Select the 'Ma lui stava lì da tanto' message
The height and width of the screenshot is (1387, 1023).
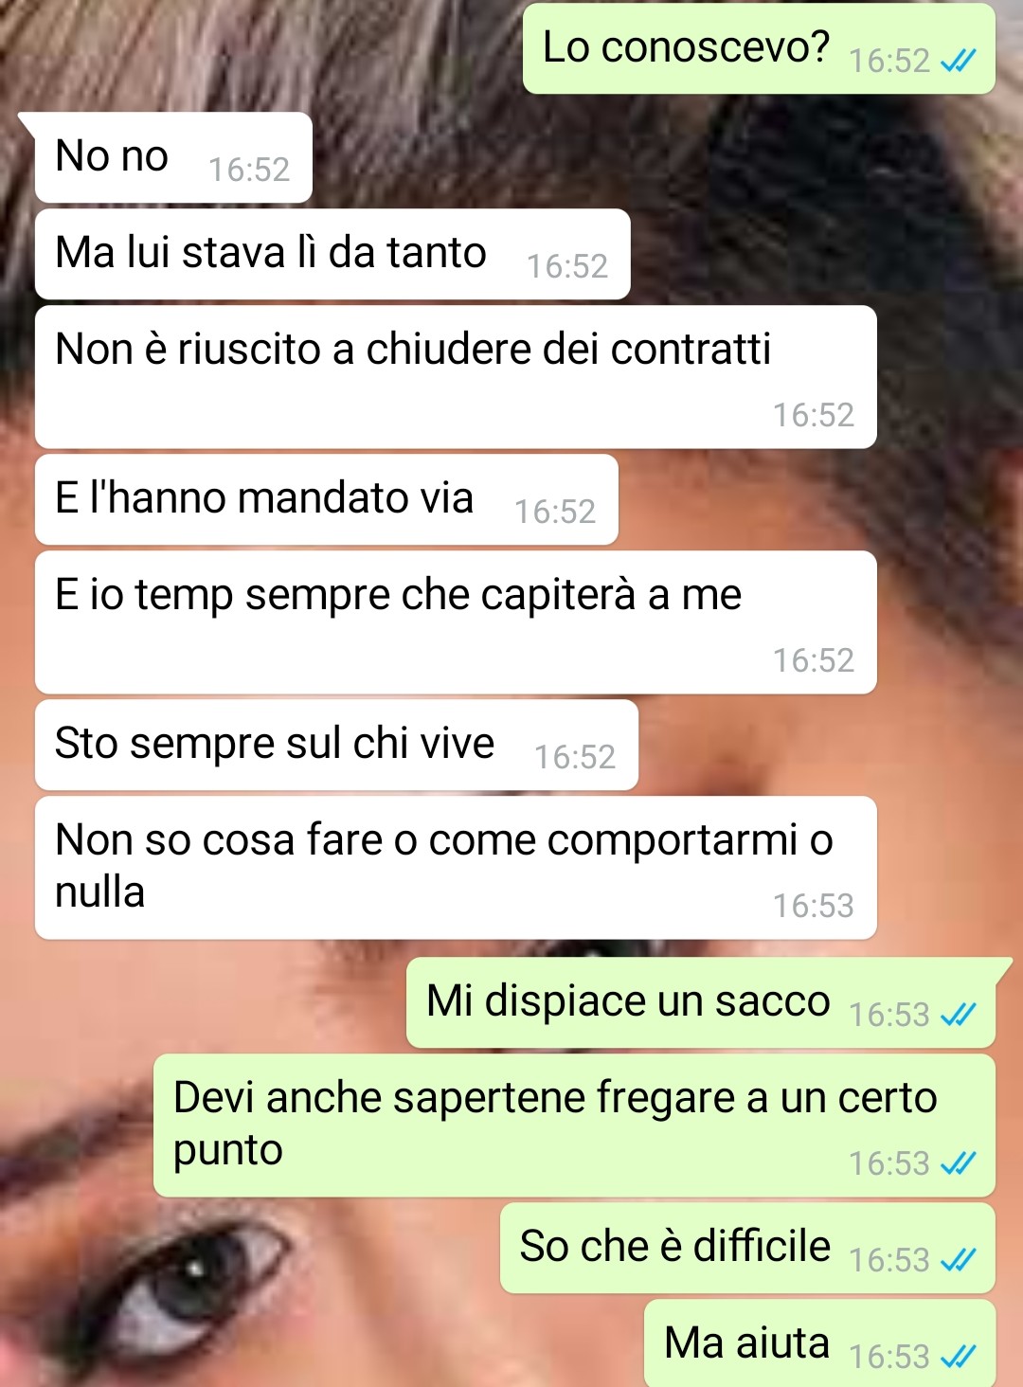pyautogui.click(x=332, y=254)
